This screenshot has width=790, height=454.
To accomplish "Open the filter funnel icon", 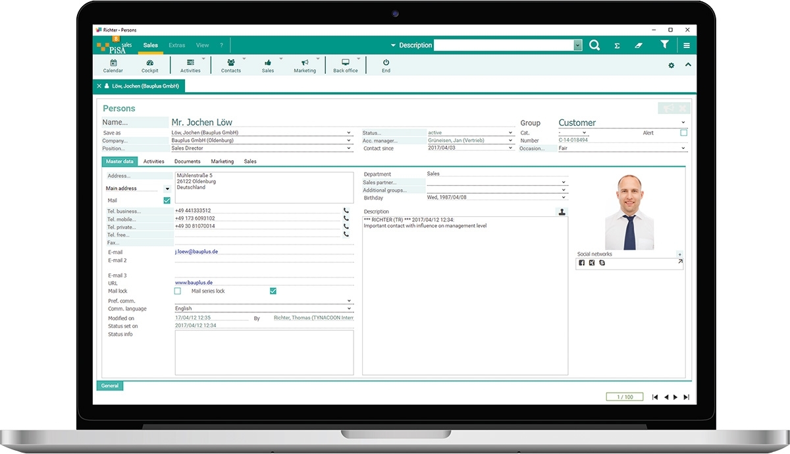I will coord(664,44).
